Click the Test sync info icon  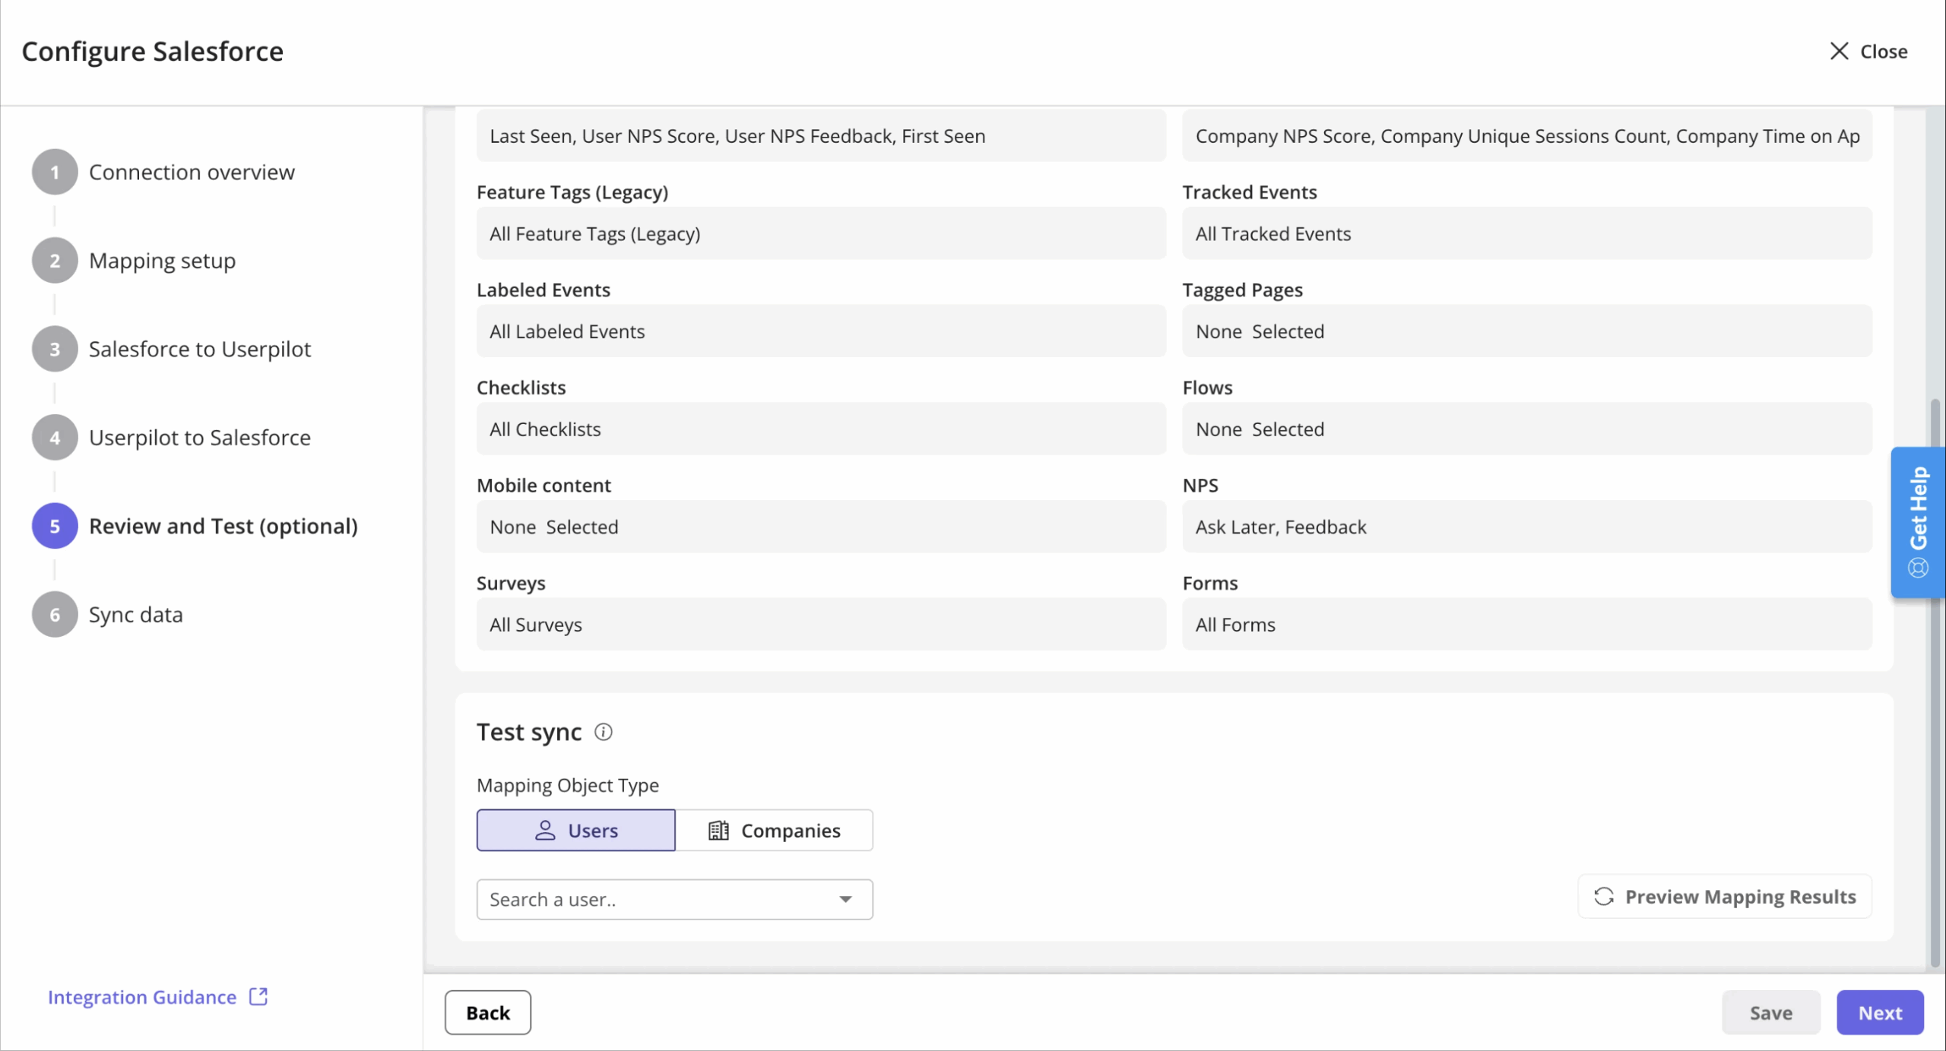(603, 732)
